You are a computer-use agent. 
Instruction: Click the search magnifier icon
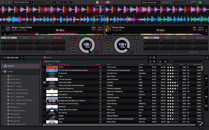click(172, 61)
